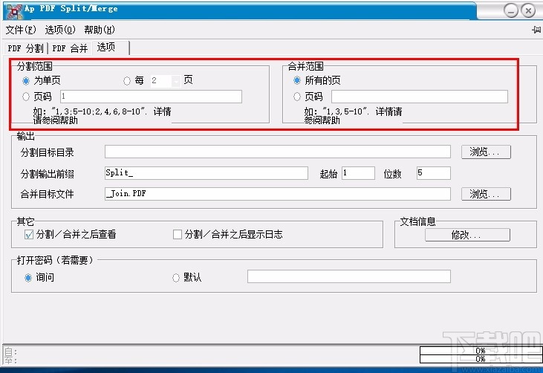Click the 起始 number field

click(x=358, y=173)
